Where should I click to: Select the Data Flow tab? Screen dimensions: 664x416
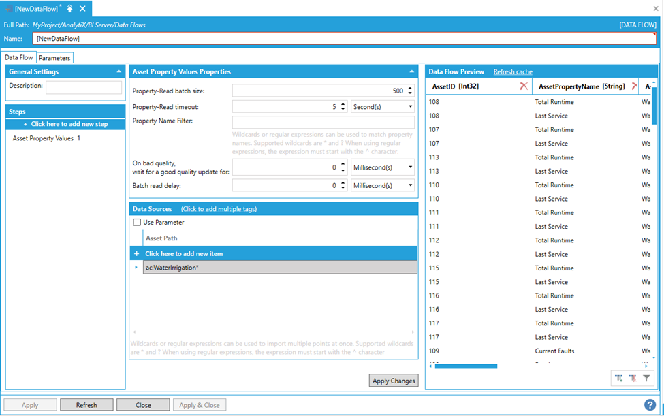coord(19,58)
